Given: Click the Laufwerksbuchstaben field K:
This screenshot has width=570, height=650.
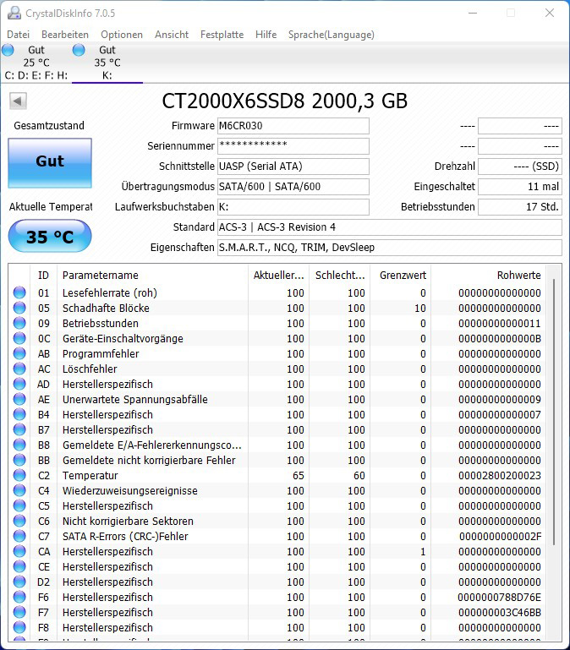Looking at the screenshot, I should (x=293, y=207).
